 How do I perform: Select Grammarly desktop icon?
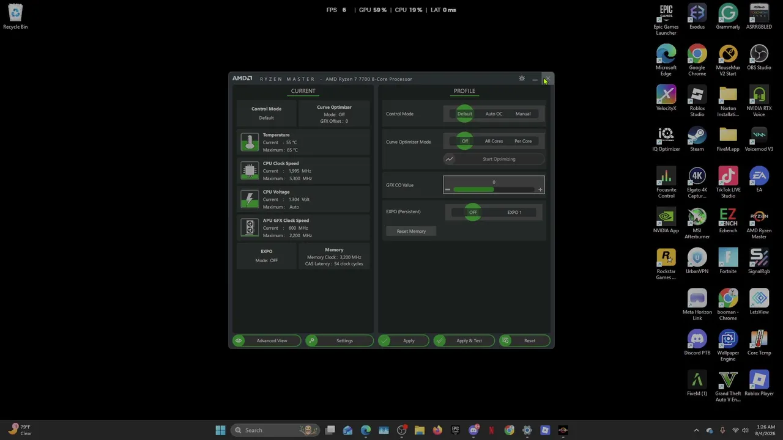[728, 17]
